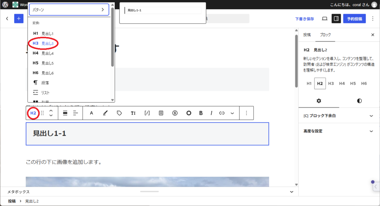Click the sky image block
The height and width of the screenshot is (206, 380).
coord(147,182)
